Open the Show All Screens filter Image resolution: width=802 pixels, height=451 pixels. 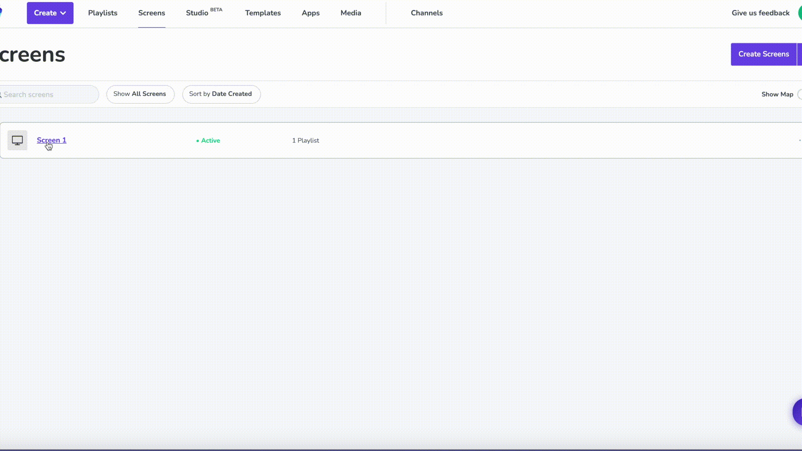tap(140, 94)
